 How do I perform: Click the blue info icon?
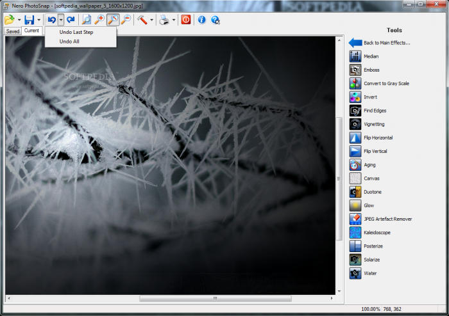tap(201, 20)
